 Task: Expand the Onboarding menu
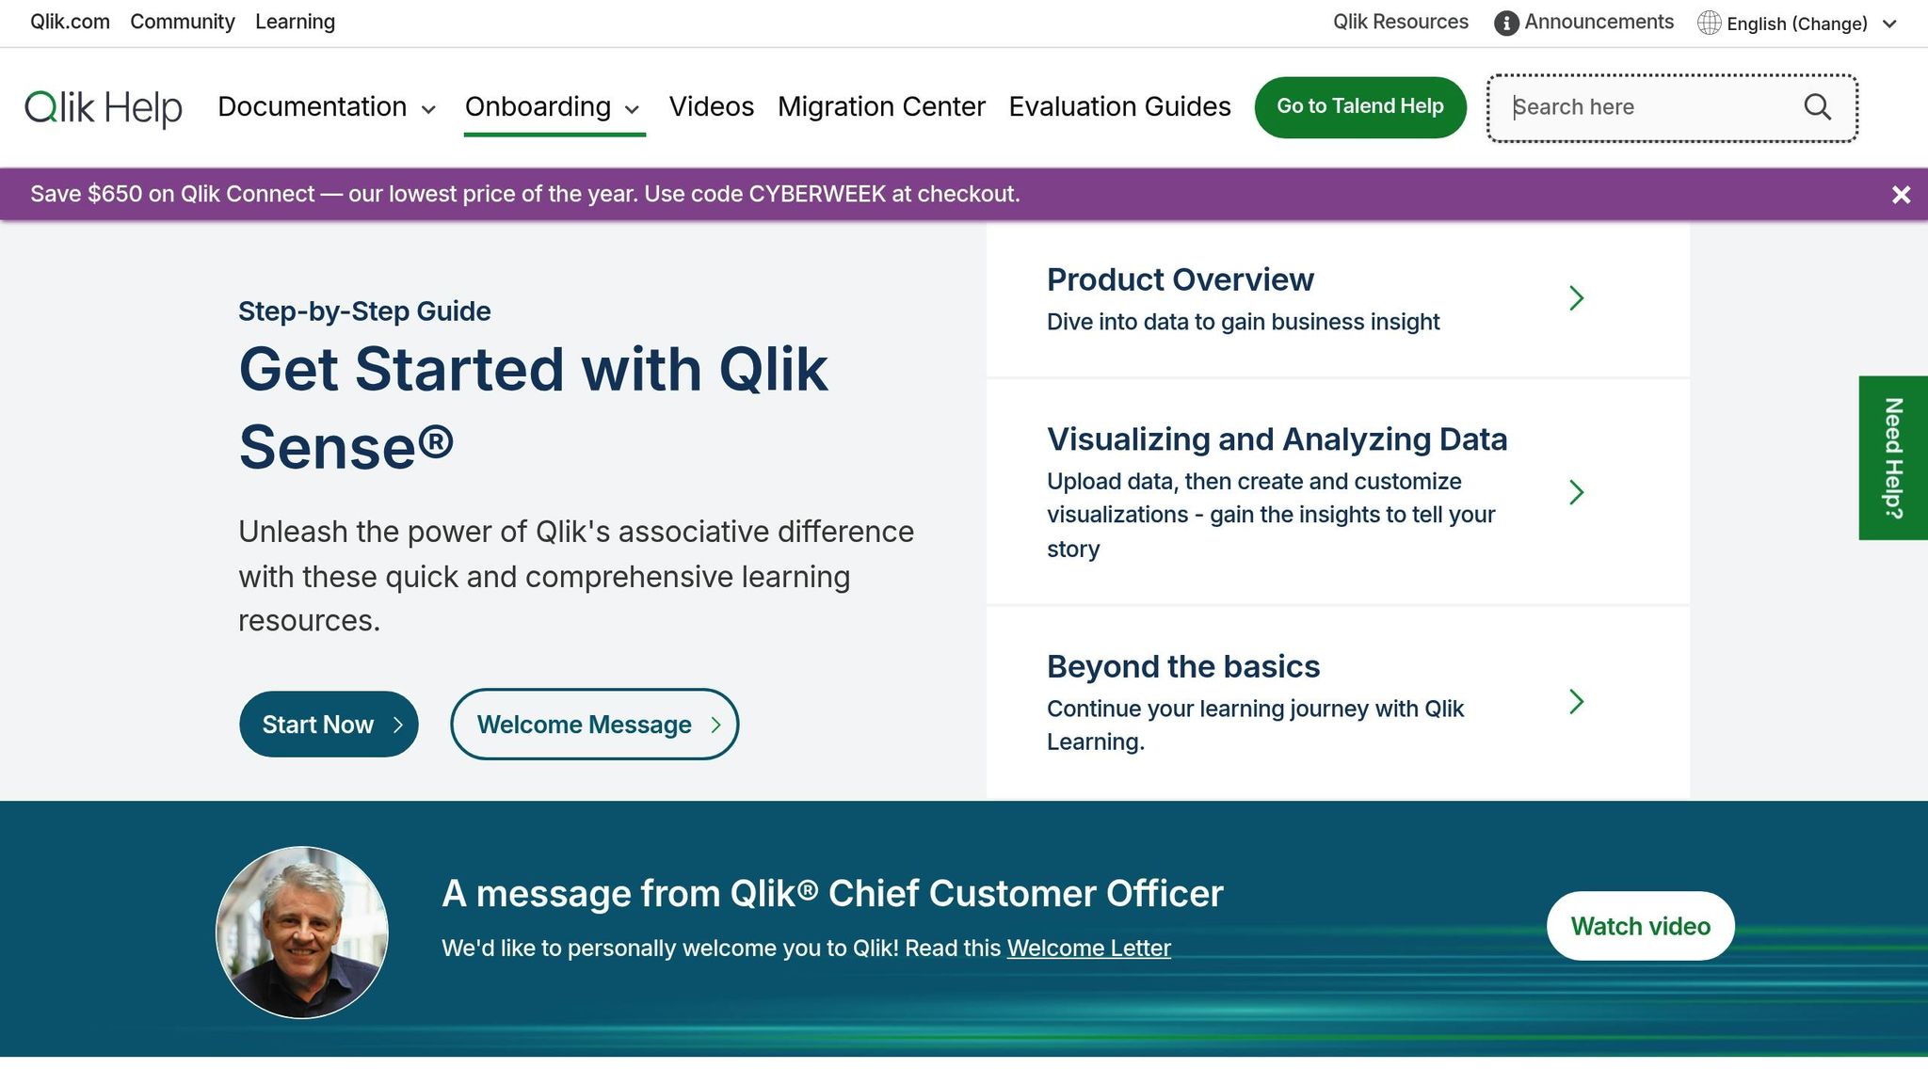(x=537, y=106)
